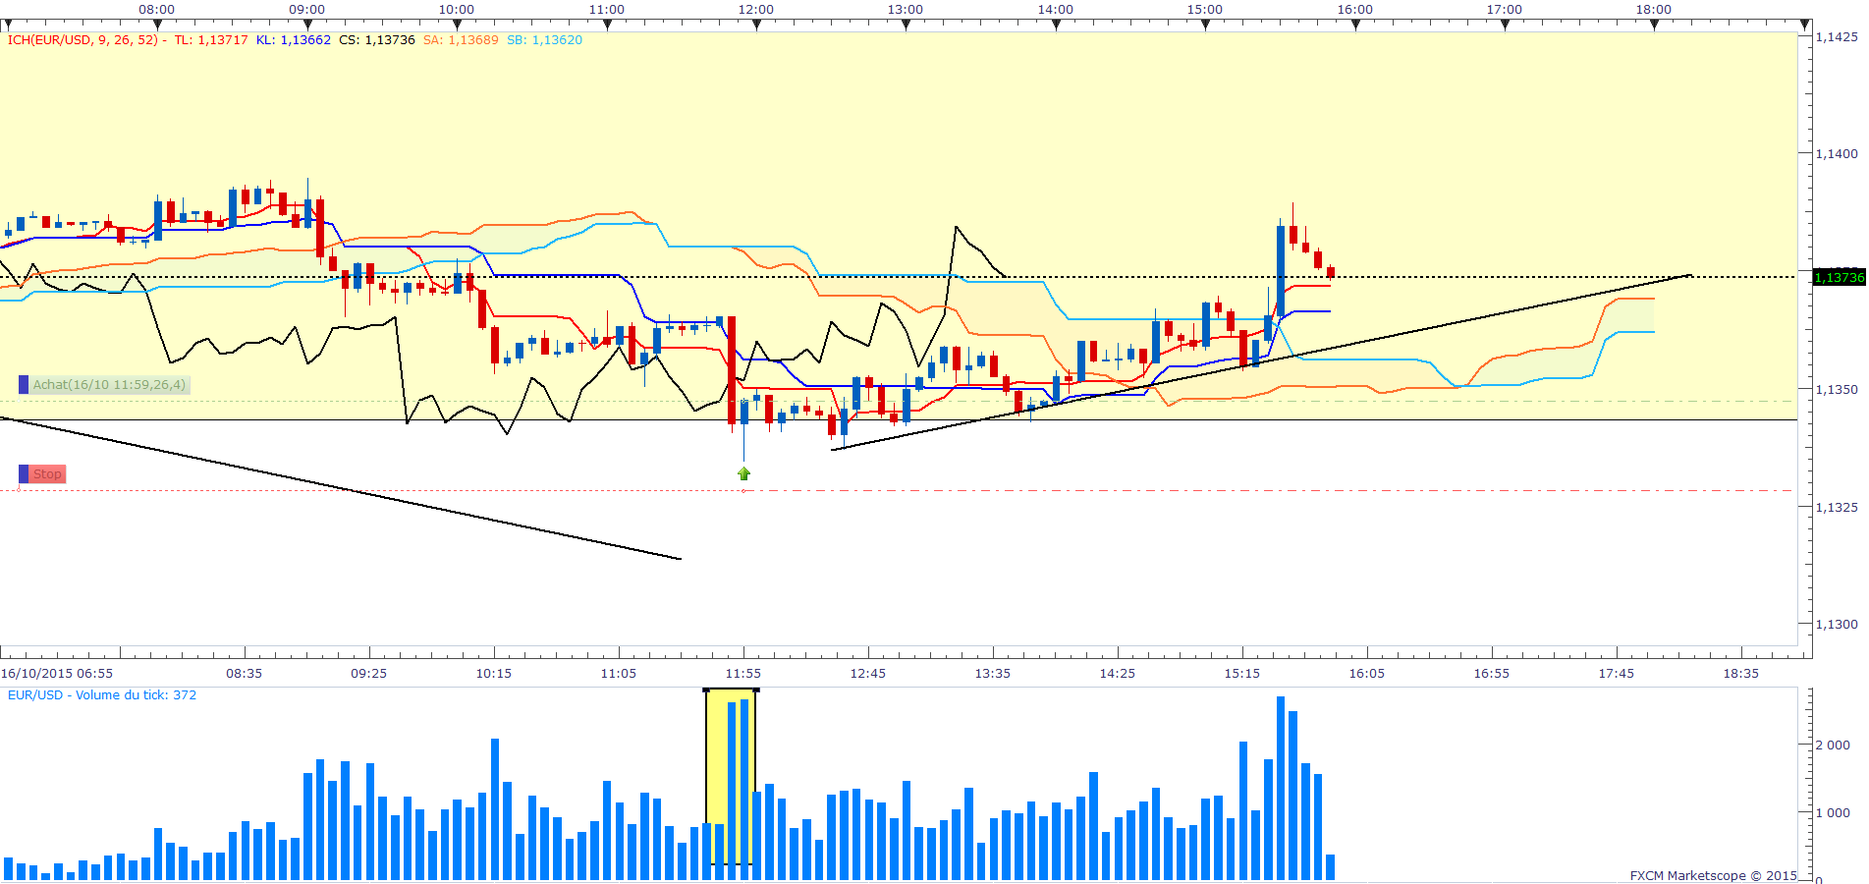
Task: Click the 10:15 bottom time label
Action: pyautogui.click(x=494, y=674)
